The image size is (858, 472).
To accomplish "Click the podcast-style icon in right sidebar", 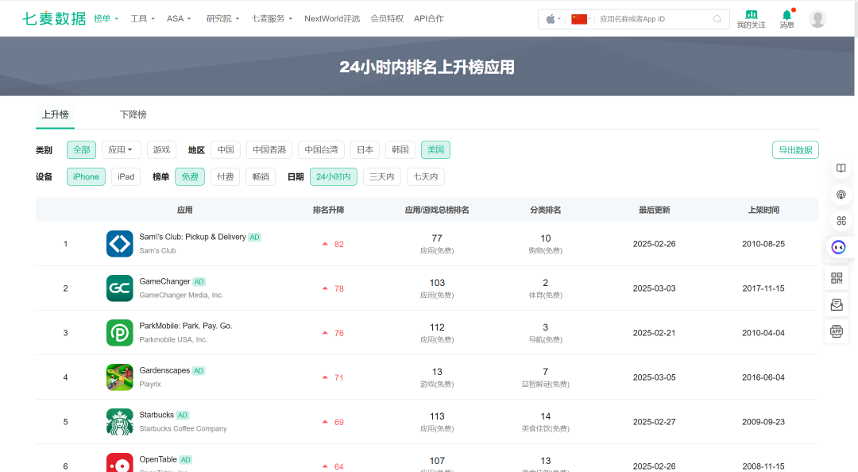I will pyautogui.click(x=841, y=195).
